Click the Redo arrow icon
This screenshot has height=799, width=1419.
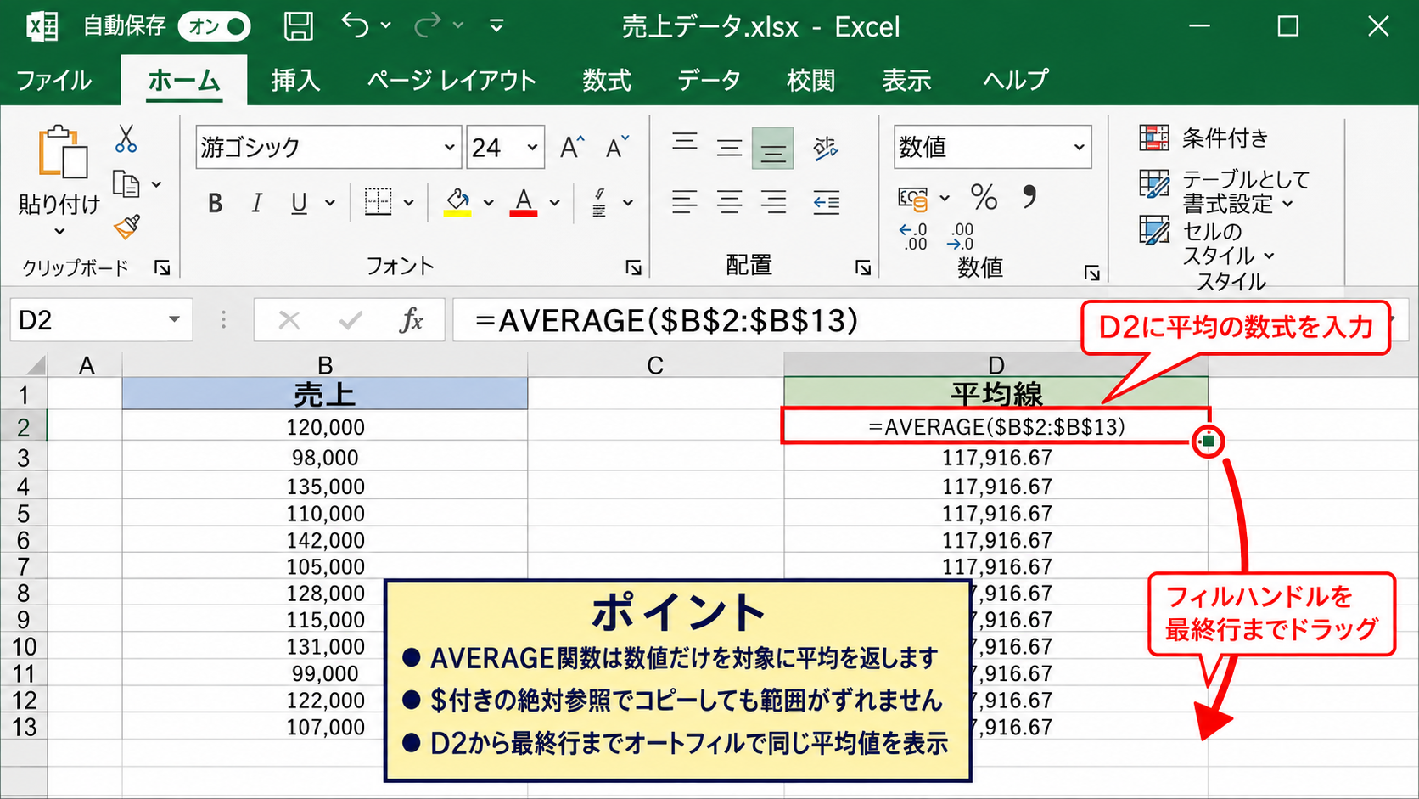428,25
